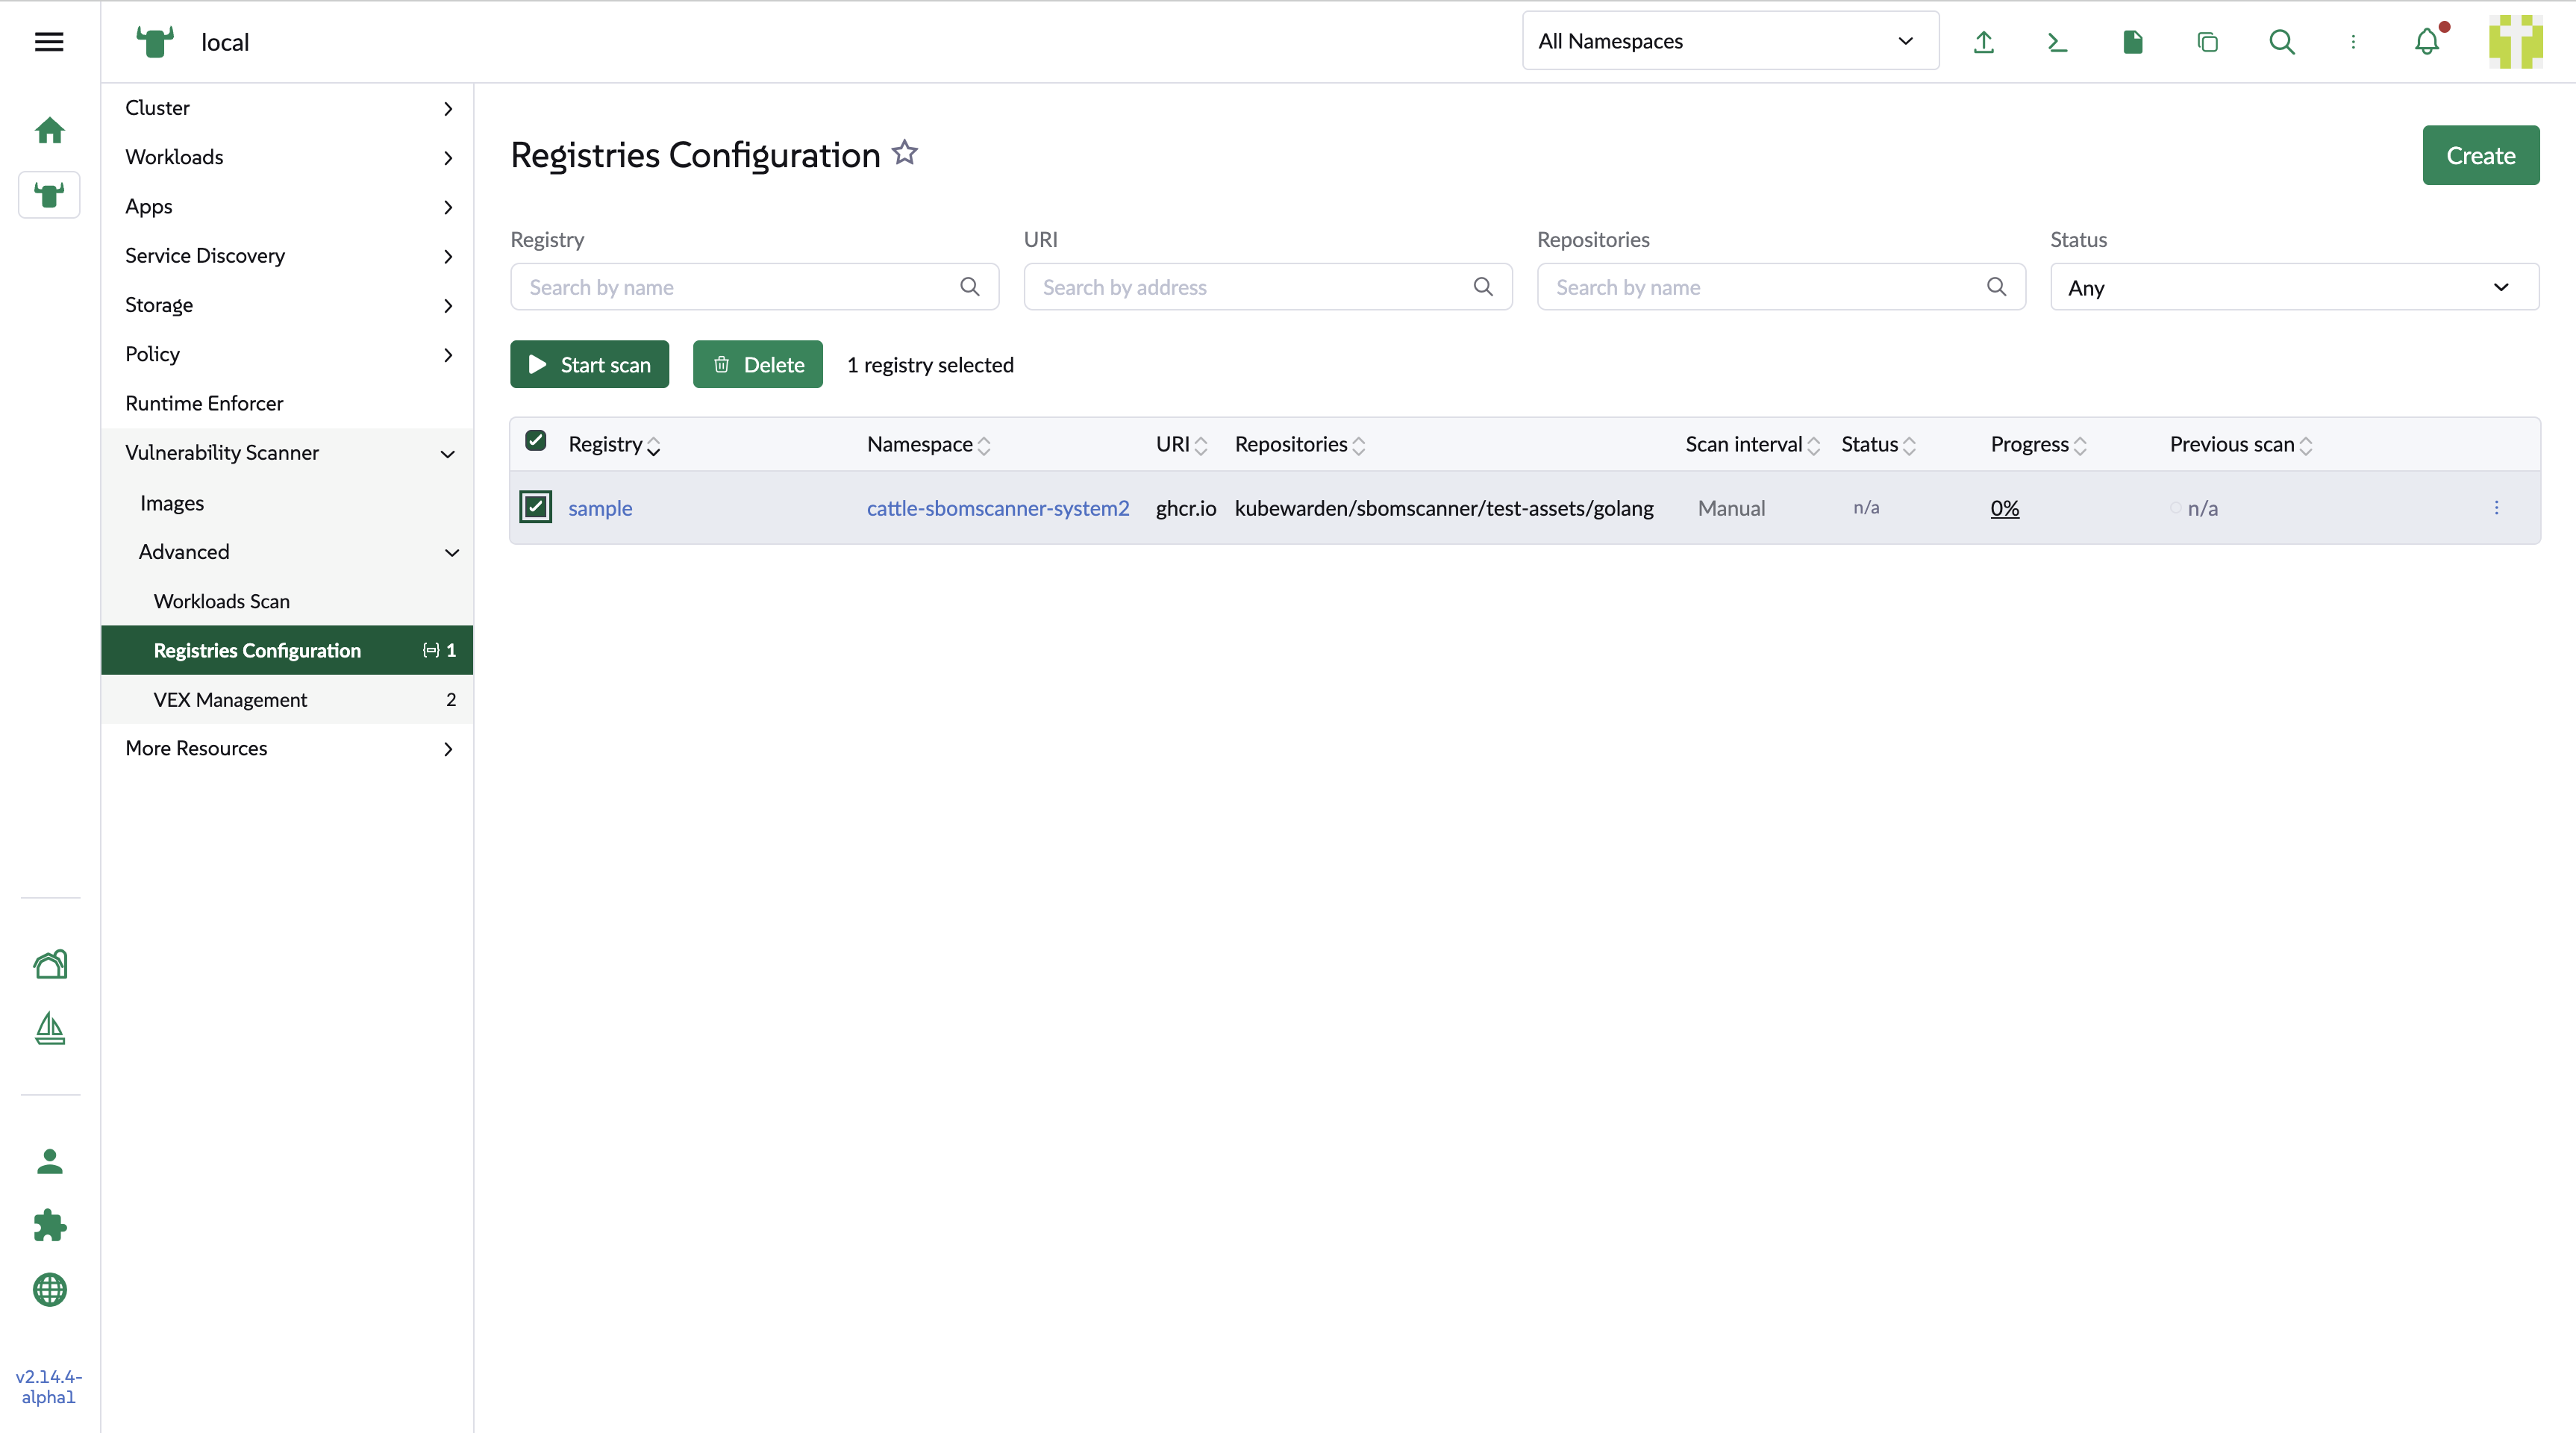Sort by the Scan interval column

(1752, 444)
